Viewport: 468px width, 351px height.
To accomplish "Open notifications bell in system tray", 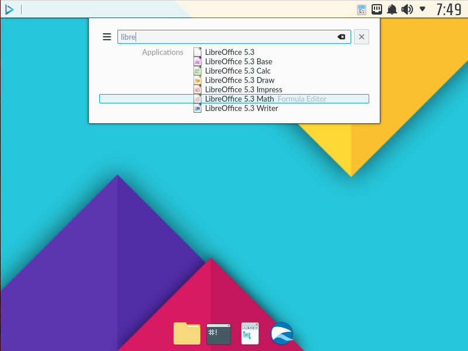I will 392,9.
